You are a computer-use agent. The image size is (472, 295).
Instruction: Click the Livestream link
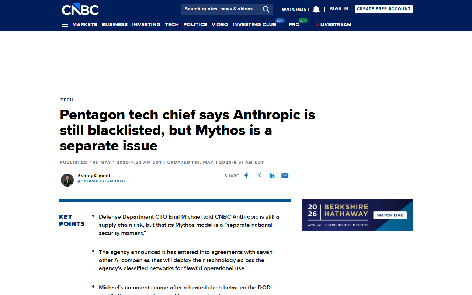[x=336, y=24]
